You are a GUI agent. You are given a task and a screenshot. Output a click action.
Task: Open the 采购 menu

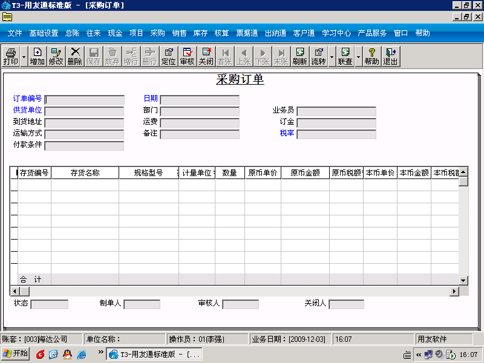click(157, 33)
